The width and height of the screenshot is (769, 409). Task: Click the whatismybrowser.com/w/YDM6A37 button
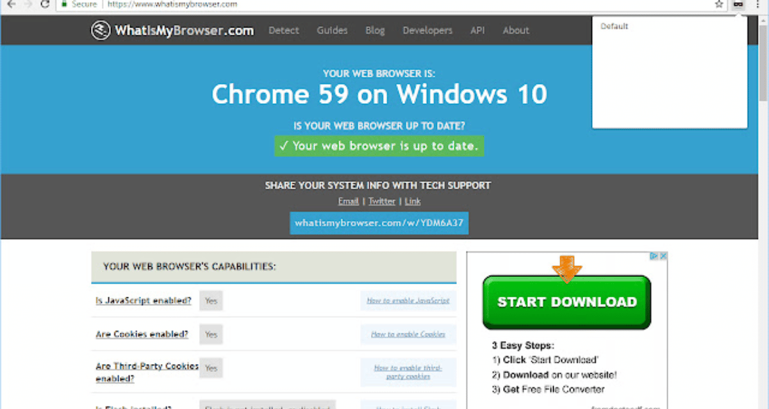coord(379,223)
